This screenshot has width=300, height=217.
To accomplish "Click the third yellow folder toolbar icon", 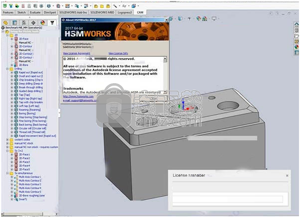I will tap(108, 6).
